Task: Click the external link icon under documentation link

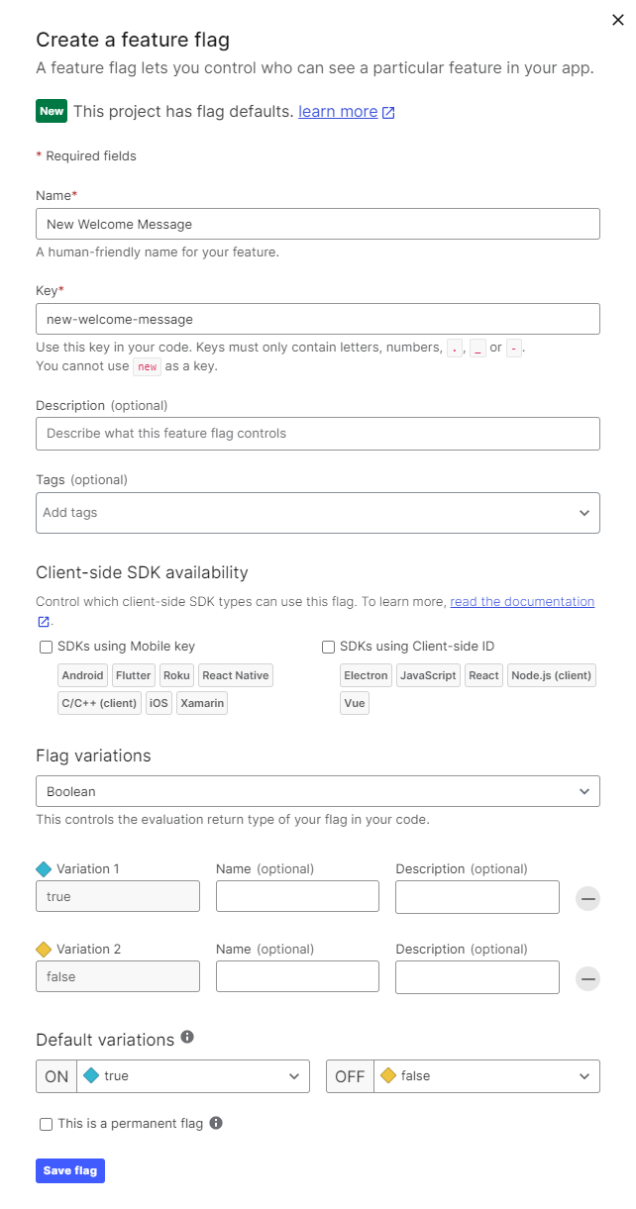Action: 43,622
